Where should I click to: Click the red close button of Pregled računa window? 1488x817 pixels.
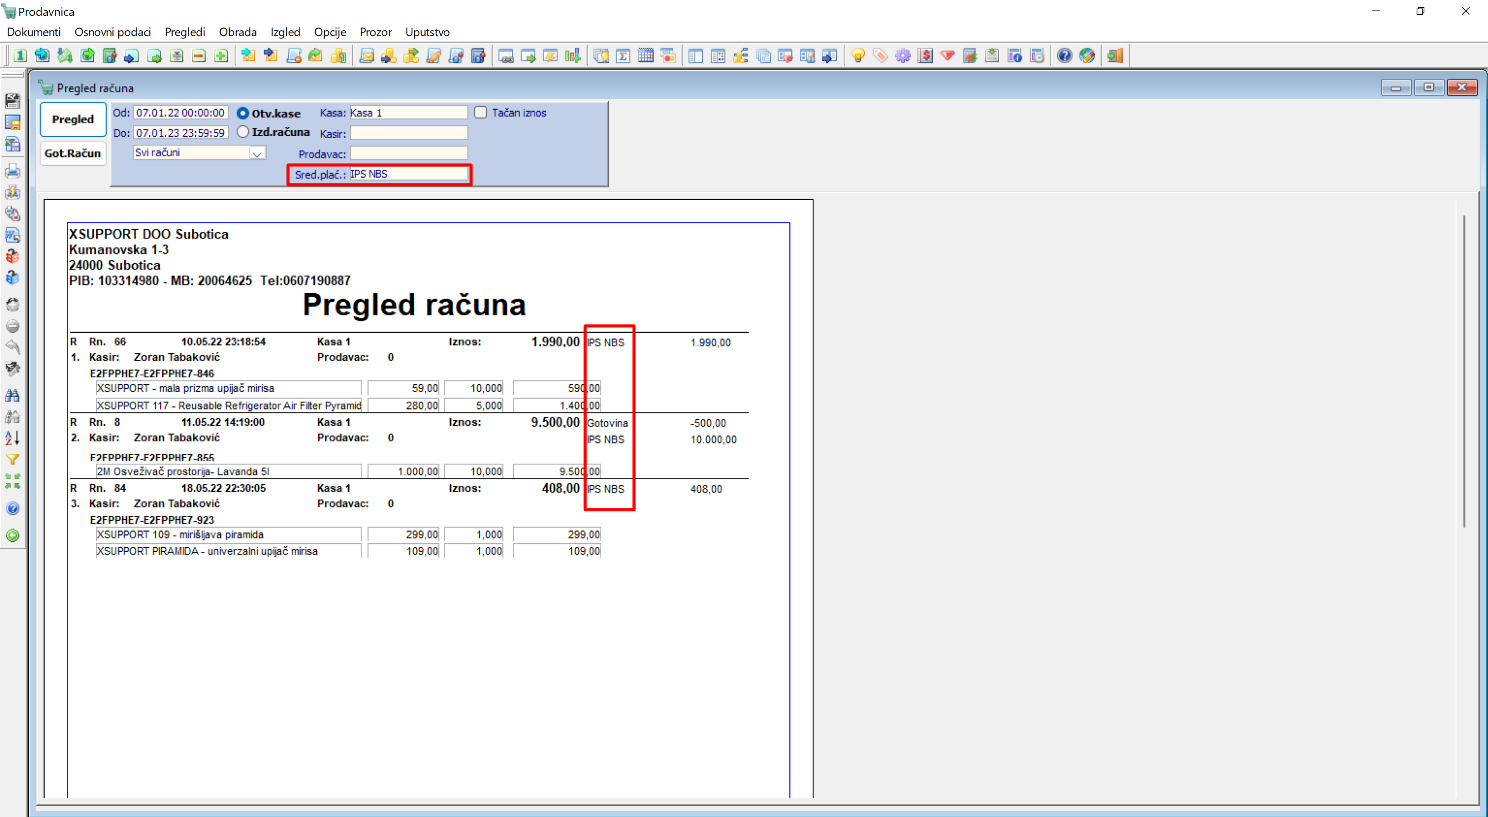point(1462,88)
